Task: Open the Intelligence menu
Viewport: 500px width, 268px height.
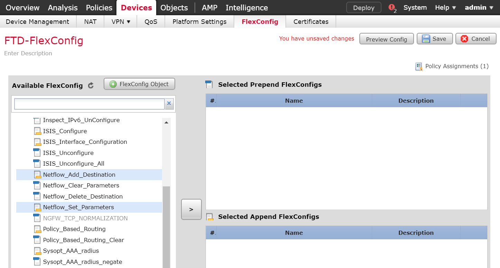Action: pyautogui.click(x=247, y=8)
